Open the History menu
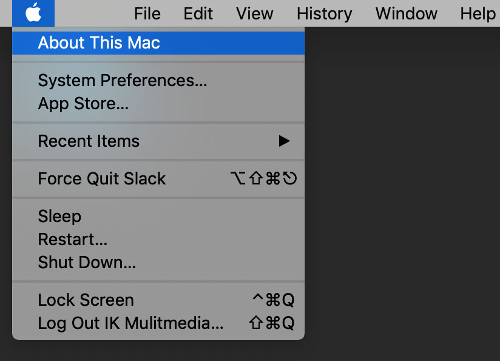The width and height of the screenshot is (500, 361). pyautogui.click(x=324, y=13)
